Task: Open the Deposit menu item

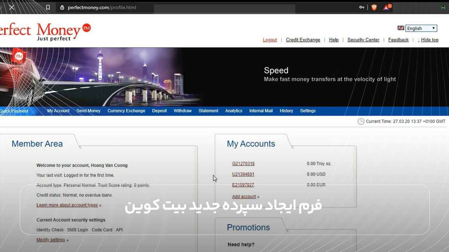Action: pyautogui.click(x=159, y=111)
